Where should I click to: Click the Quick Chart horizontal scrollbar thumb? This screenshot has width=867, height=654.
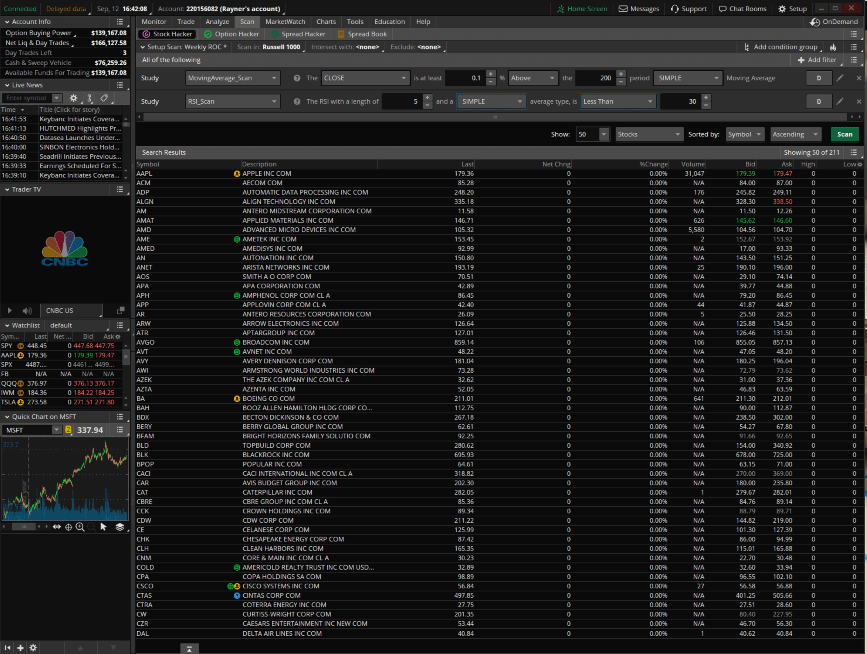click(23, 527)
